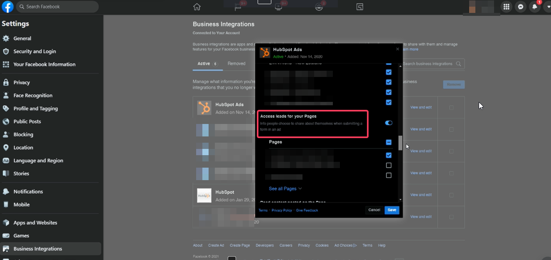The width and height of the screenshot is (551, 260).
Task: Click the dialog scrollbar up arrow
Action: [401, 66]
